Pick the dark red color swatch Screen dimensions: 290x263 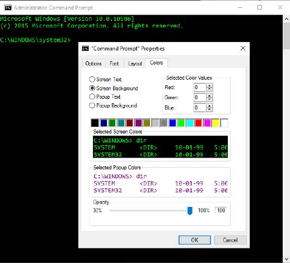pyautogui.click(x=129, y=123)
